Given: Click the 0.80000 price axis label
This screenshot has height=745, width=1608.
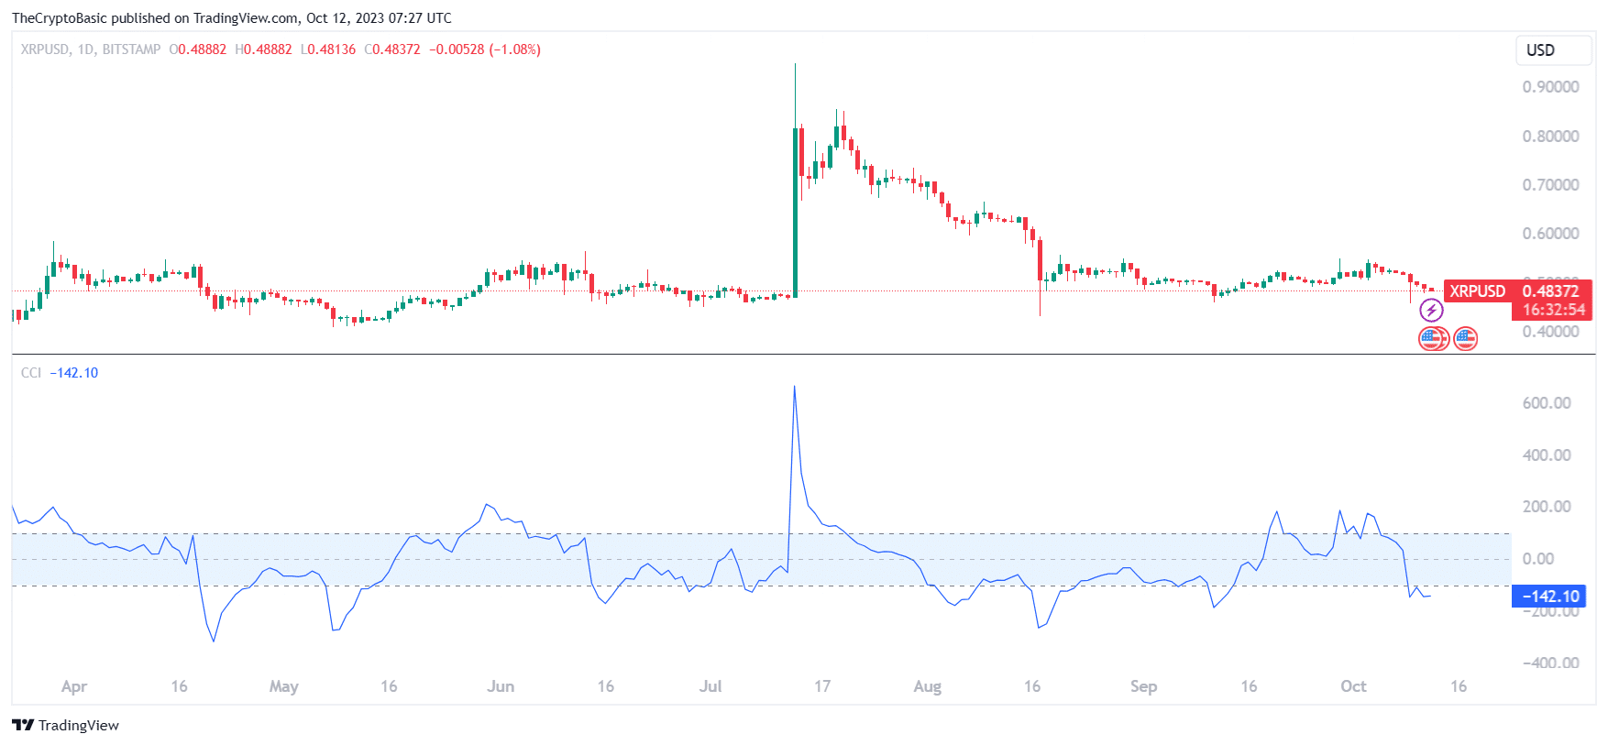Looking at the screenshot, I should (1550, 137).
